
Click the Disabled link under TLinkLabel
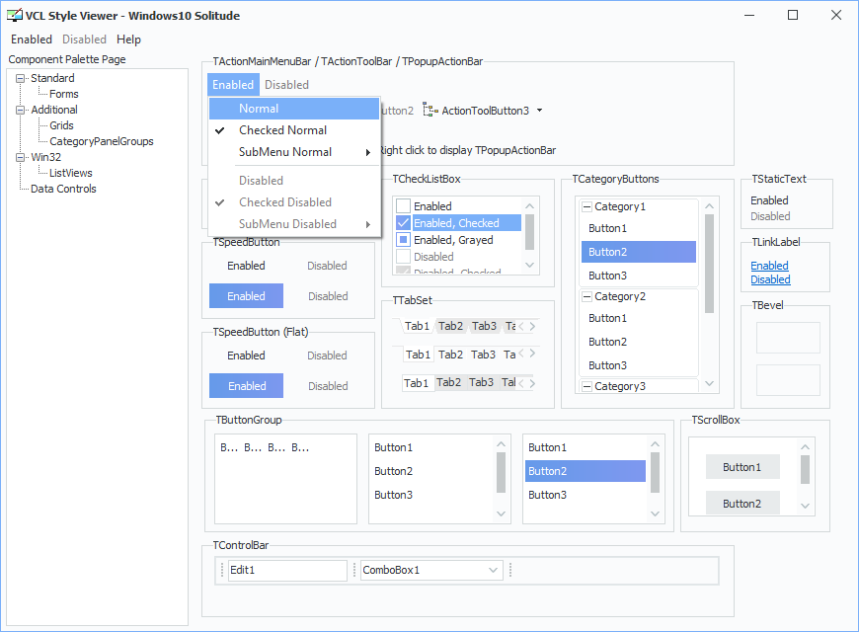click(770, 279)
